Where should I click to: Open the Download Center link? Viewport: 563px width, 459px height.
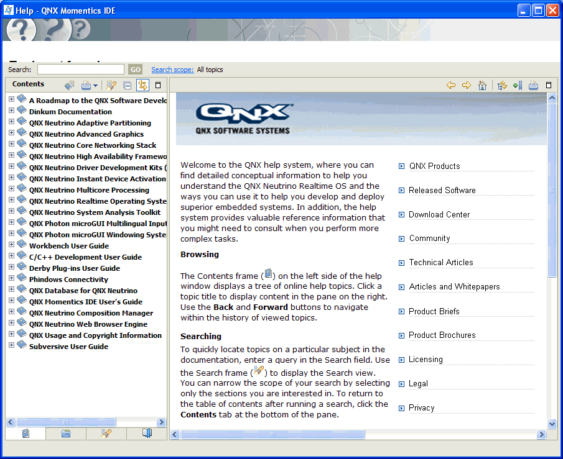pos(439,214)
